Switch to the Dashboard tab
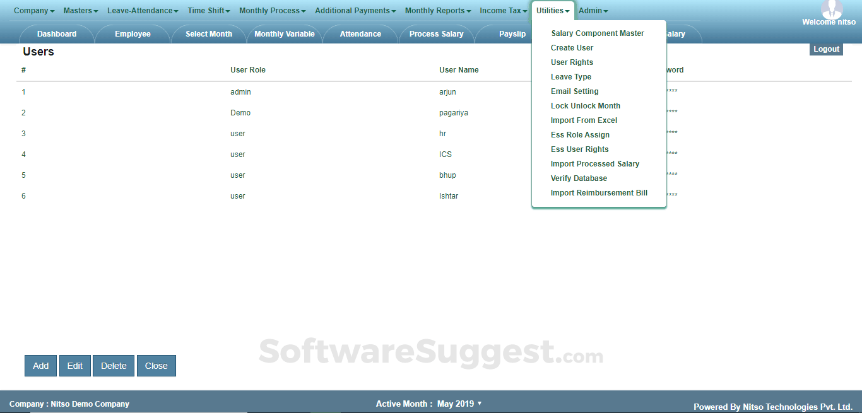862x413 pixels. click(56, 33)
